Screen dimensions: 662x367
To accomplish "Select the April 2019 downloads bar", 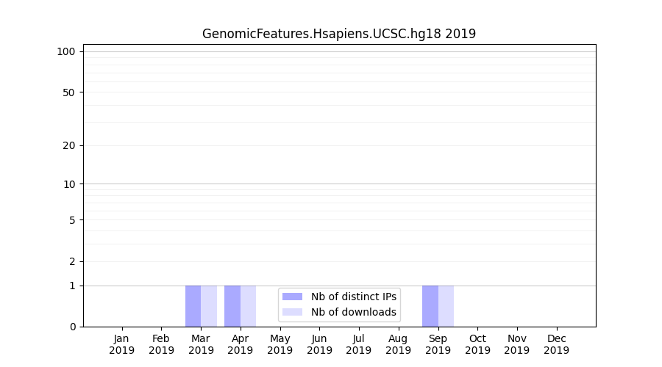I will click(248, 306).
